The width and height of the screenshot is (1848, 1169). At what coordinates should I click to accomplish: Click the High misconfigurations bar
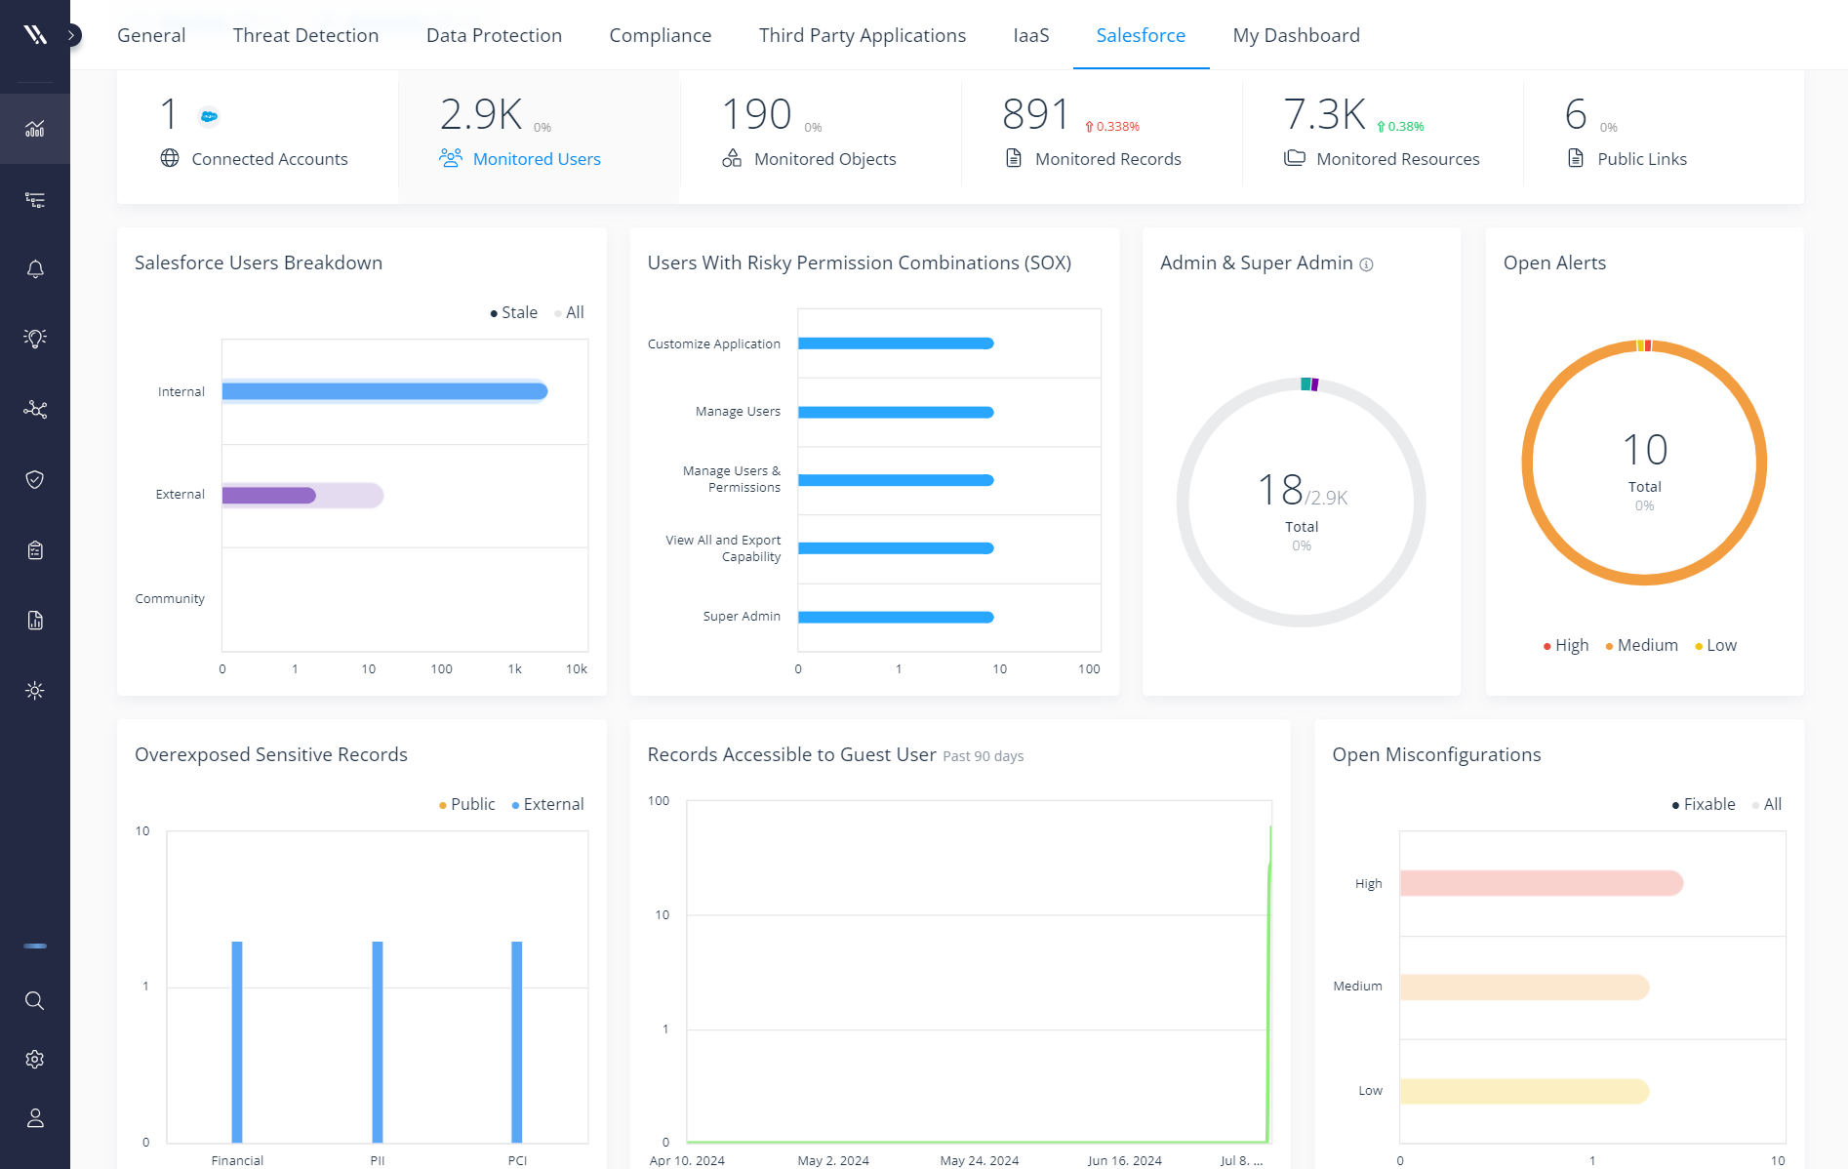pos(1542,883)
